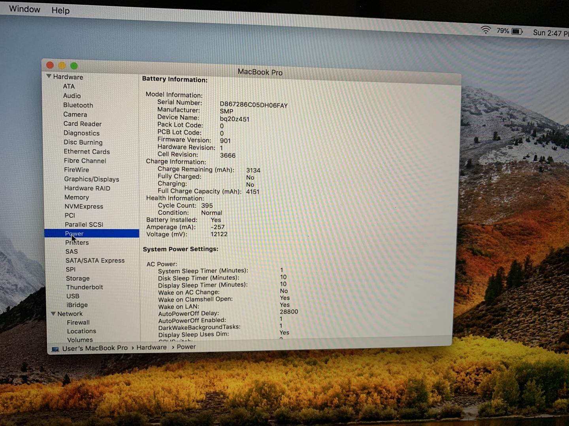The width and height of the screenshot is (569, 426).
Task: Select iBridge in the sidebar
Action: click(x=77, y=305)
